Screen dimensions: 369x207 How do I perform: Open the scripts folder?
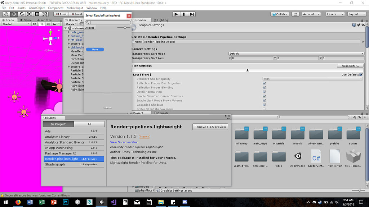tap(353, 136)
